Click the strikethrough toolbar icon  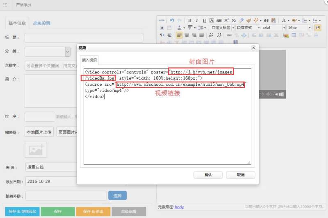pyautogui.click(x=219, y=20)
